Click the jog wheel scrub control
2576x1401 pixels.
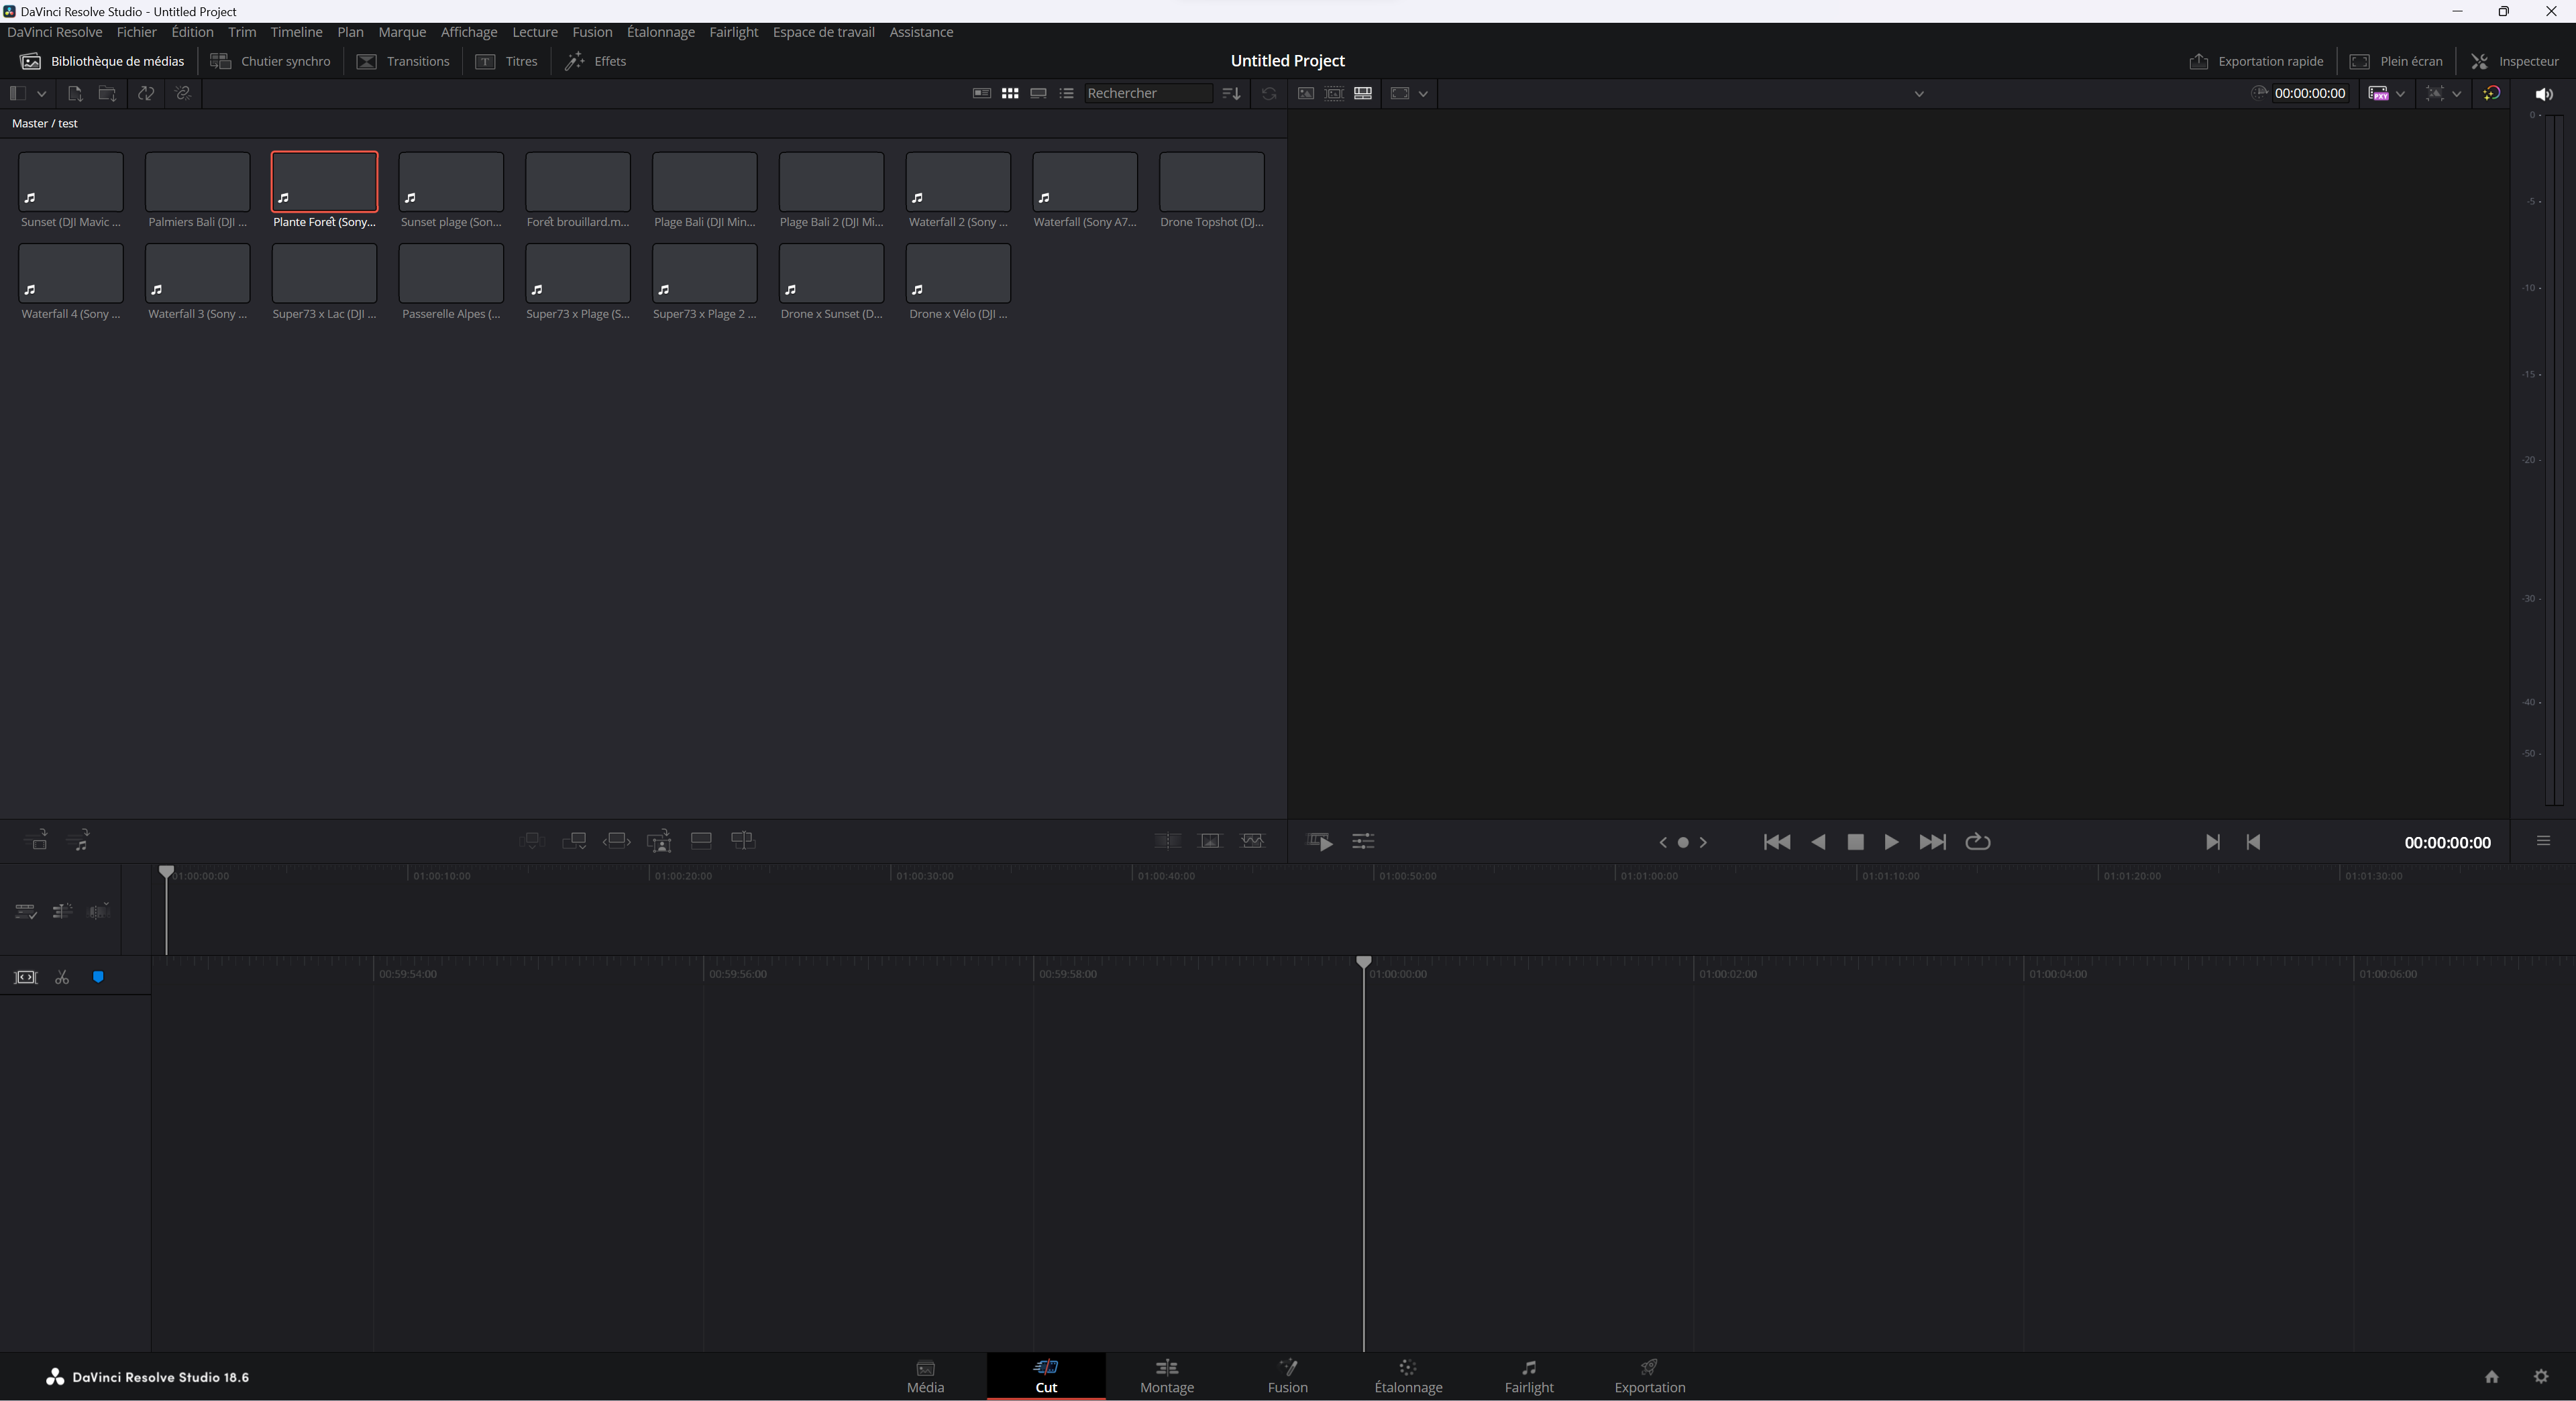(x=1683, y=842)
